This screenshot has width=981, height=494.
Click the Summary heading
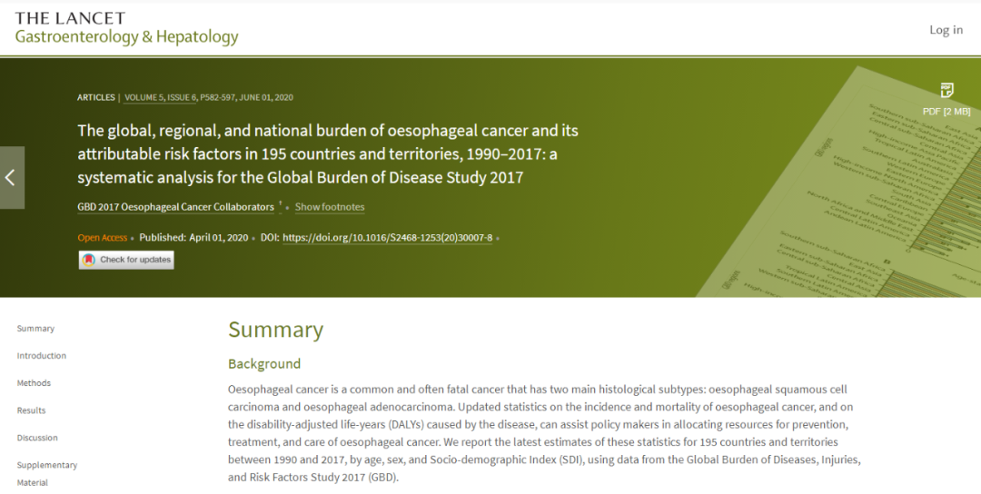point(275,330)
